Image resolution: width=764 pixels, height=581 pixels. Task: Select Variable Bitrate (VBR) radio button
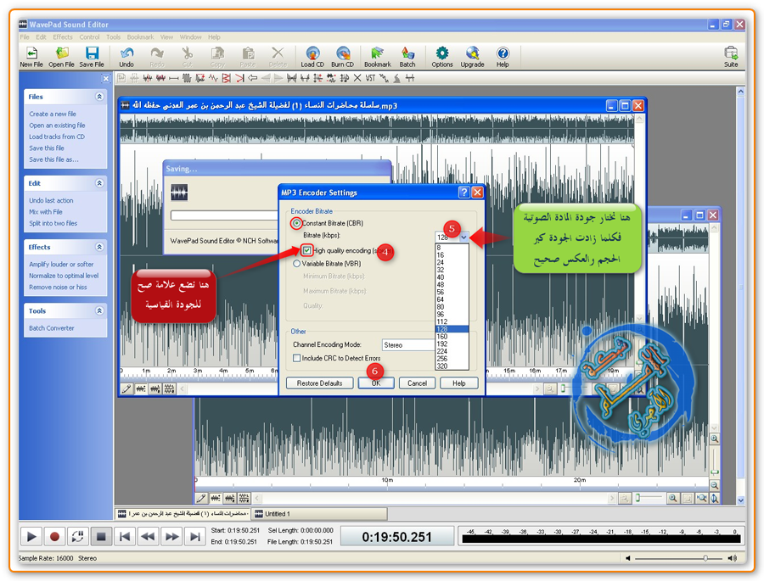pos(296,264)
